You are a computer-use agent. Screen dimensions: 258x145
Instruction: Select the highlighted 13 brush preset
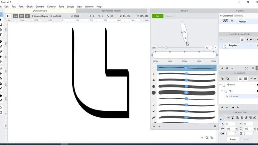point(187,68)
